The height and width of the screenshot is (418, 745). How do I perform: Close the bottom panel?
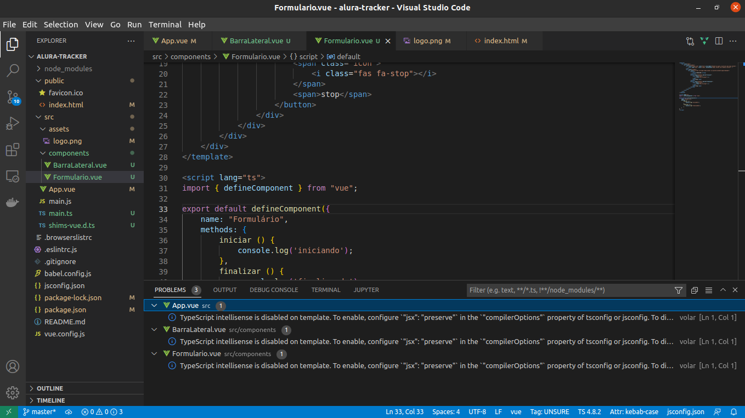735,290
